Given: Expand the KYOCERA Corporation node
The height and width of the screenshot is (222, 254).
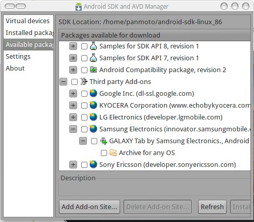Looking at the screenshot, I should [73, 106].
